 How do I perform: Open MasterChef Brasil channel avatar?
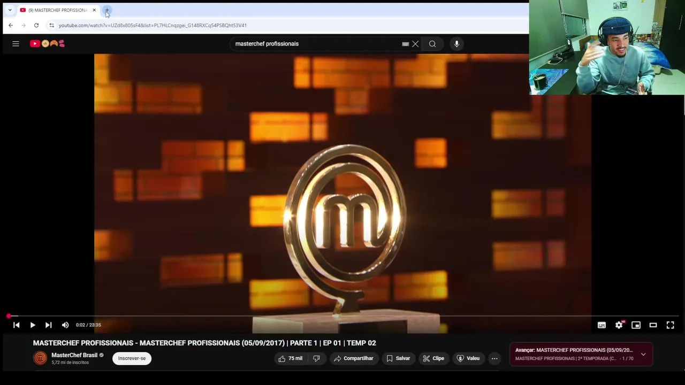coord(40,358)
